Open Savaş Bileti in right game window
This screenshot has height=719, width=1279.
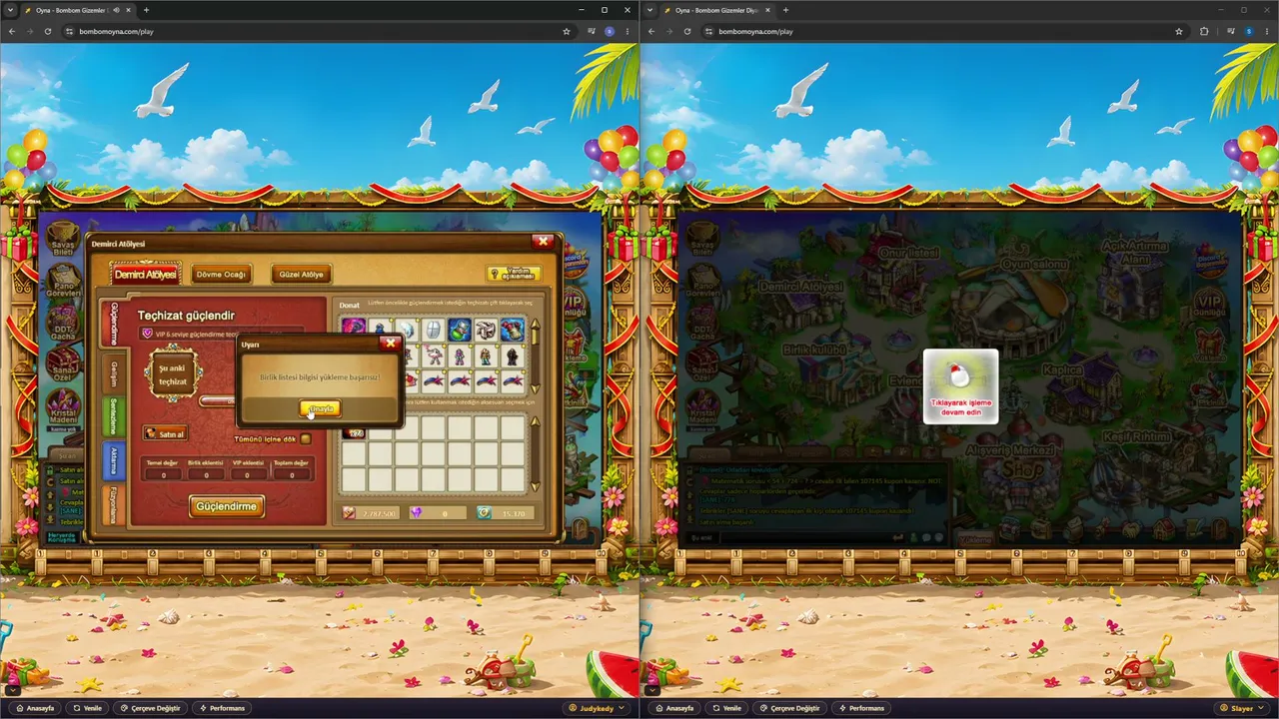pyautogui.click(x=703, y=240)
